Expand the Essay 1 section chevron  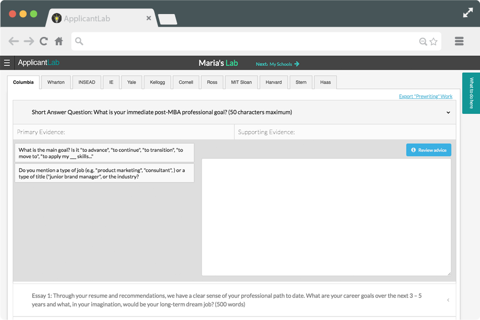(x=448, y=300)
